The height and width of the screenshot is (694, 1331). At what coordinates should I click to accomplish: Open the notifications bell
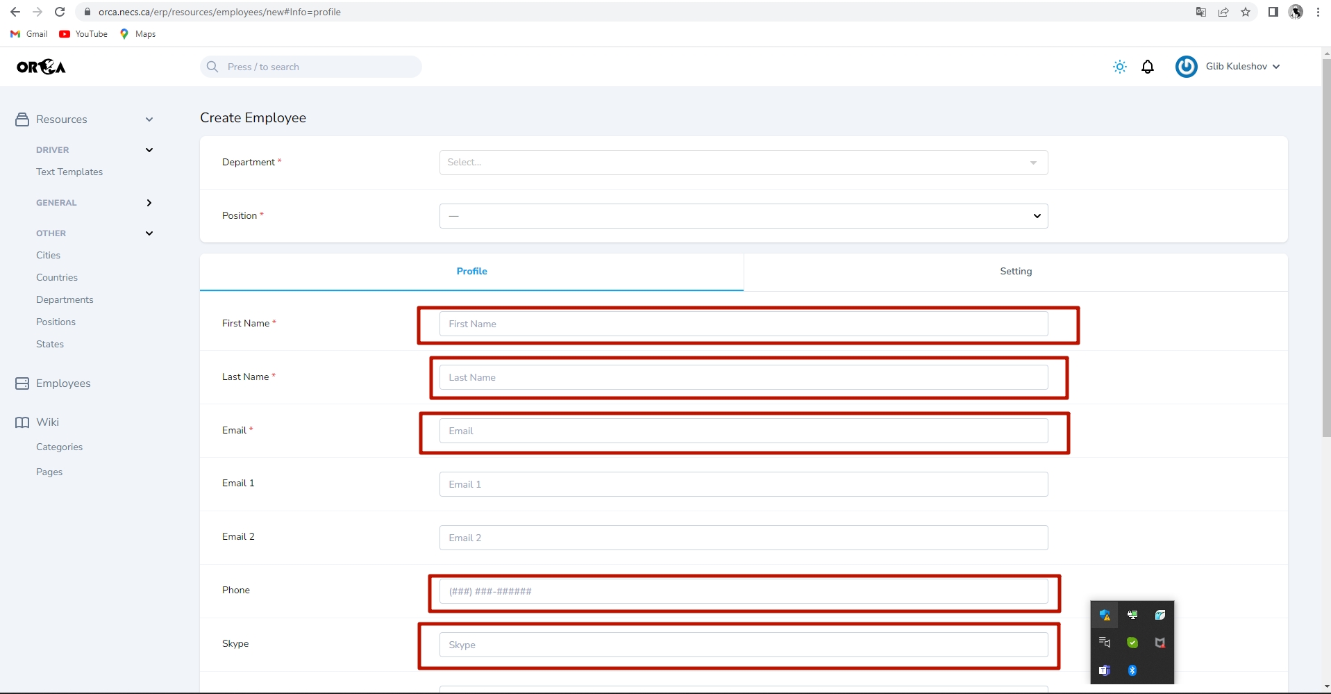click(1148, 67)
